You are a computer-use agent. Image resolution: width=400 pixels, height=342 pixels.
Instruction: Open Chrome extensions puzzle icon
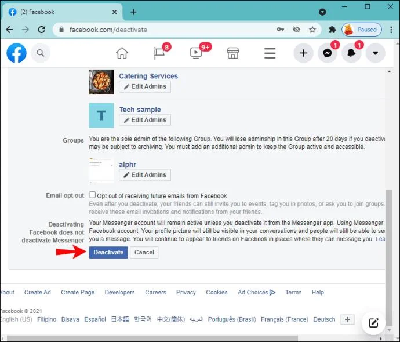332,30
